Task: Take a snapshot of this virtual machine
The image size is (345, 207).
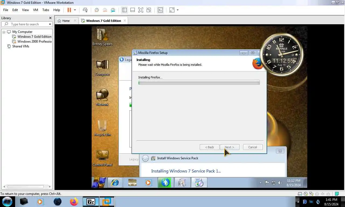Action: [x=96, y=10]
